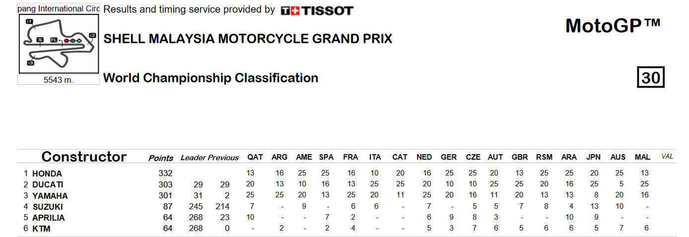Click Honda's 332 points total
This screenshot has height=237, width=689.
coord(165,173)
